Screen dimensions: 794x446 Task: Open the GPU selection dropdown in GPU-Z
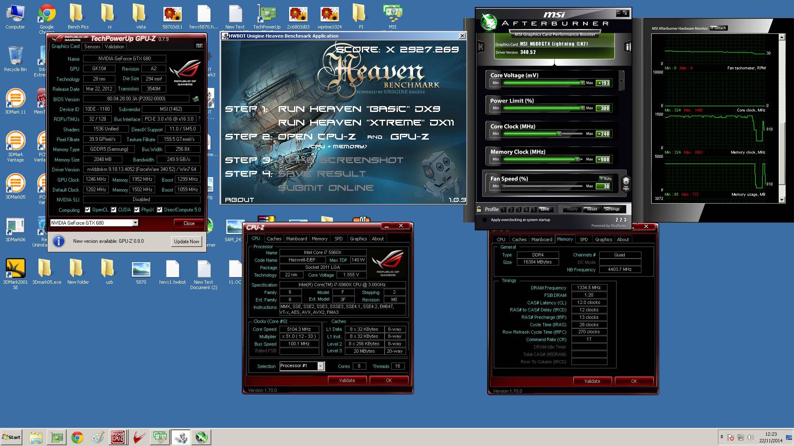(x=135, y=223)
